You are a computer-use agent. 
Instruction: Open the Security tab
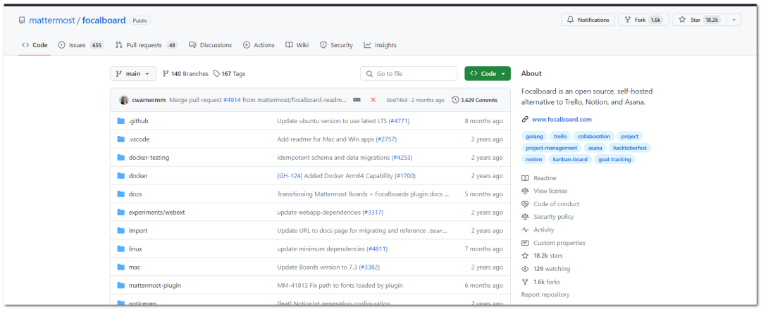pyautogui.click(x=336, y=45)
